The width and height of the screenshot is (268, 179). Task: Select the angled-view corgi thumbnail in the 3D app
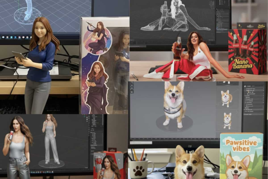click(x=226, y=98)
